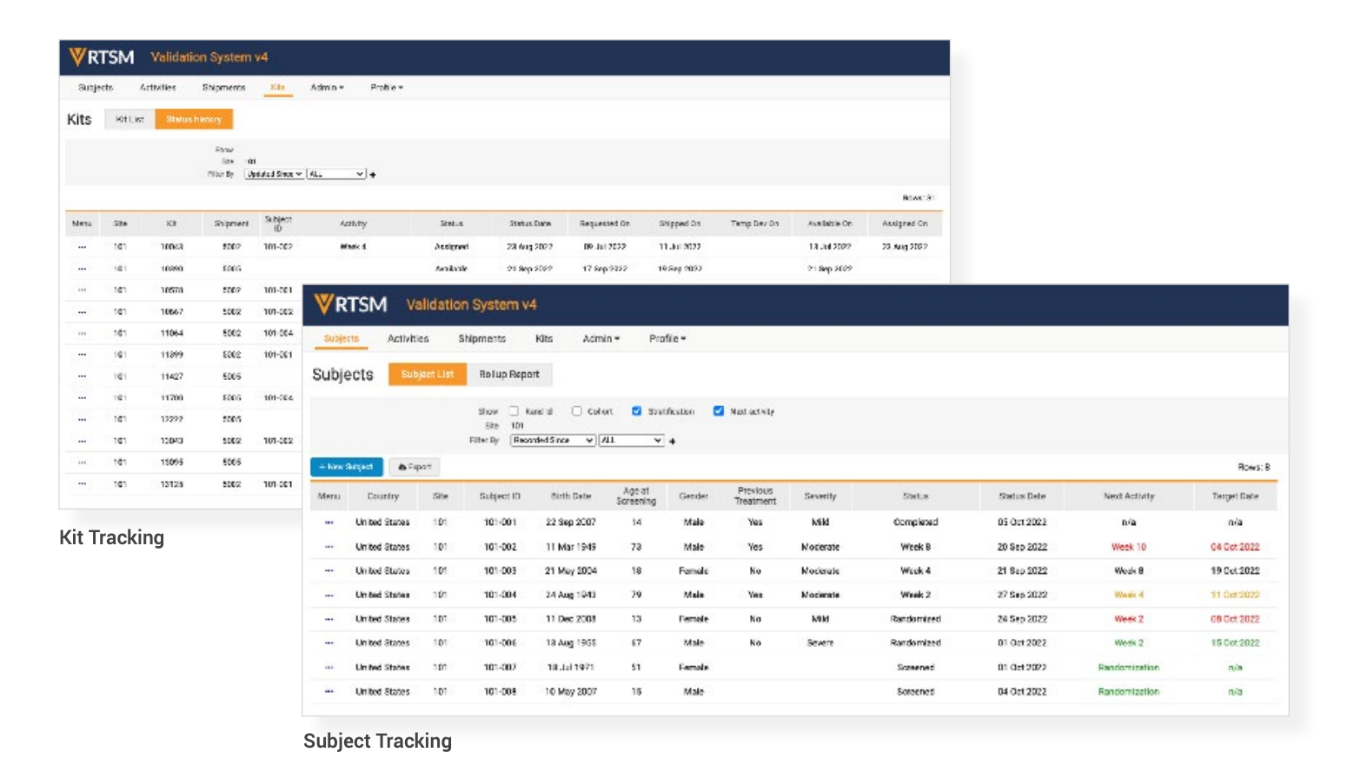This screenshot has width=1347, height=779.
Task: Go to the Activities tab in Subjects window
Action: [408, 339]
